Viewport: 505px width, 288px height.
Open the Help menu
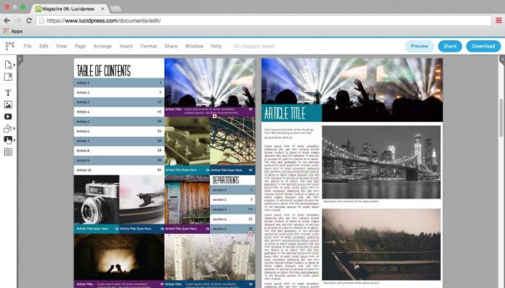216,46
